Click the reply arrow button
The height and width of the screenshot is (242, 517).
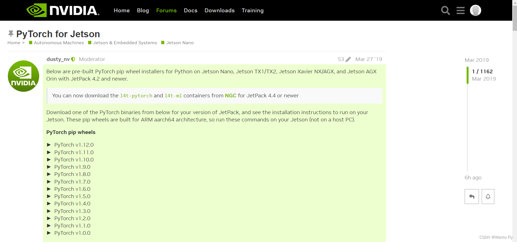472,196
